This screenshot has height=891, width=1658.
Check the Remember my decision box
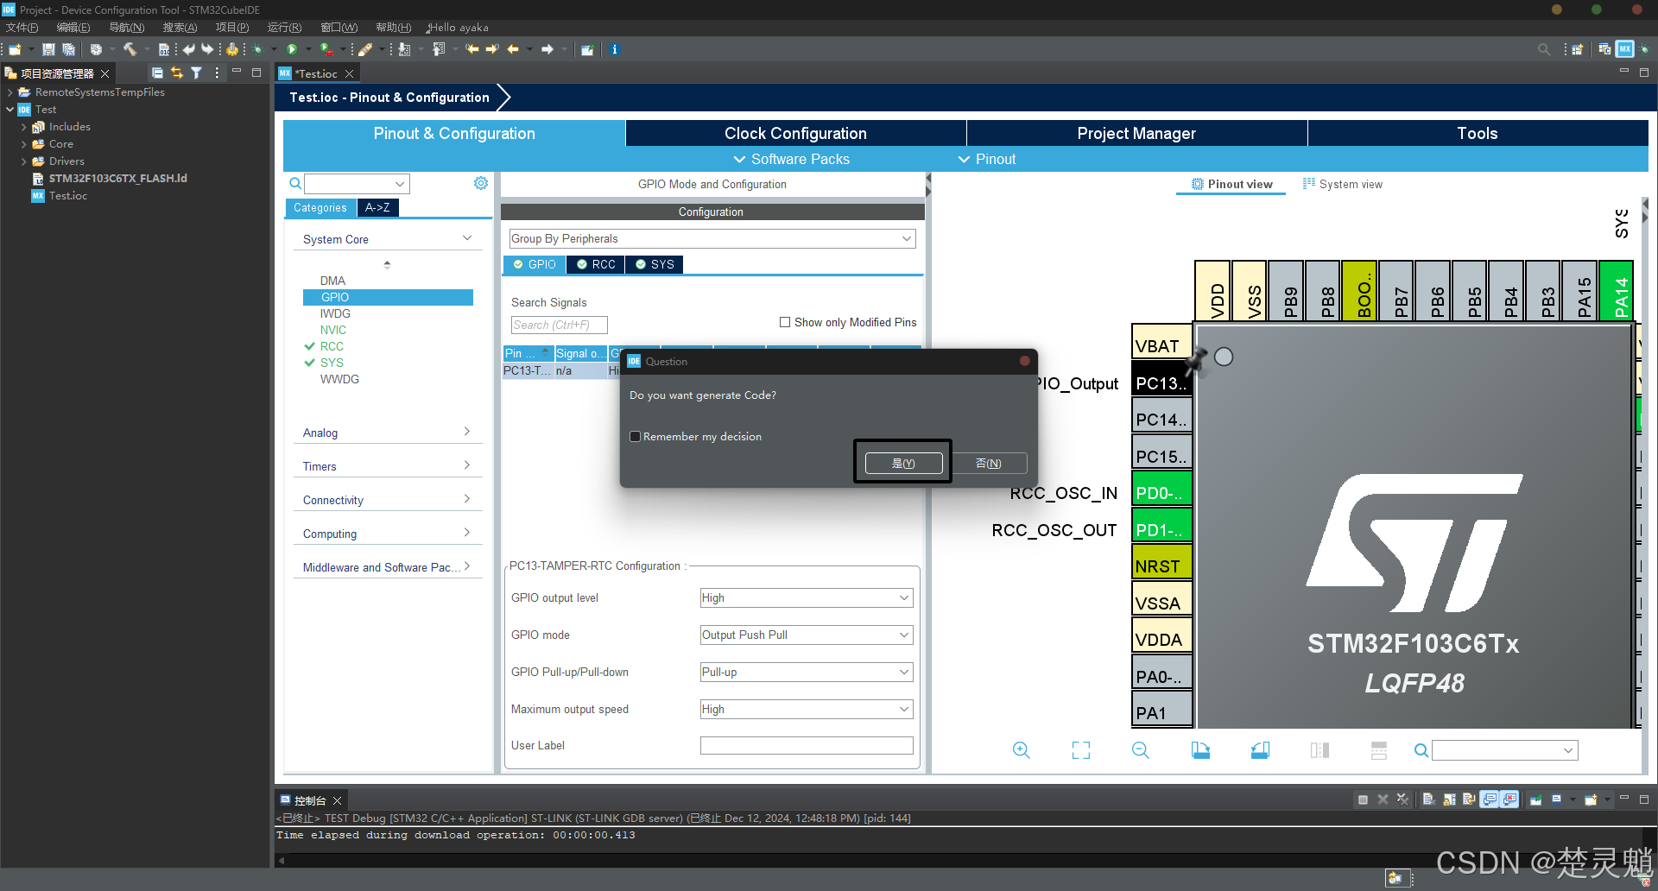pyautogui.click(x=635, y=437)
